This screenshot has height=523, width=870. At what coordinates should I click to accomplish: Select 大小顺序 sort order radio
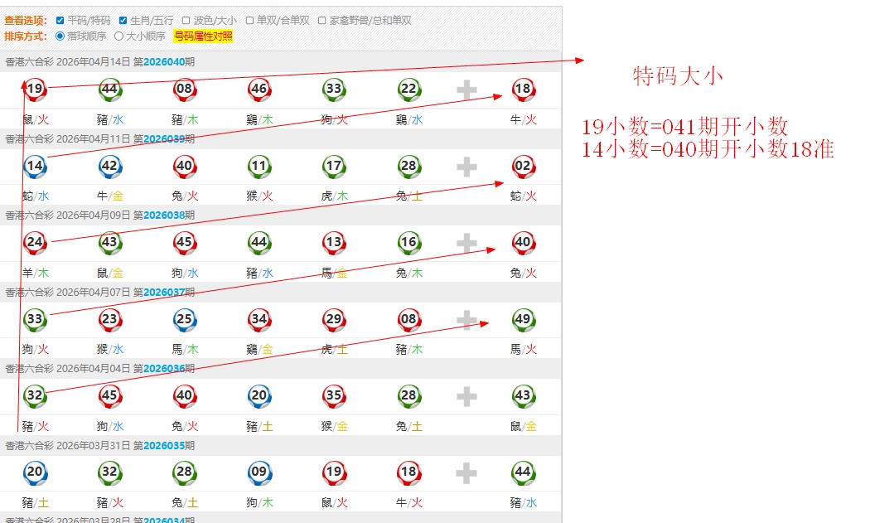118,36
